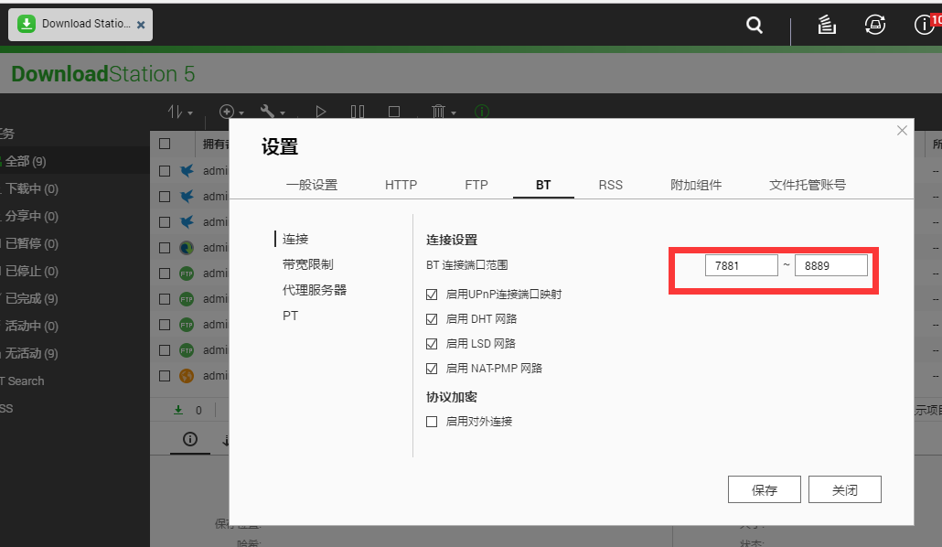Select 已完成 (9) in the sidebar

pyautogui.click(x=31, y=299)
